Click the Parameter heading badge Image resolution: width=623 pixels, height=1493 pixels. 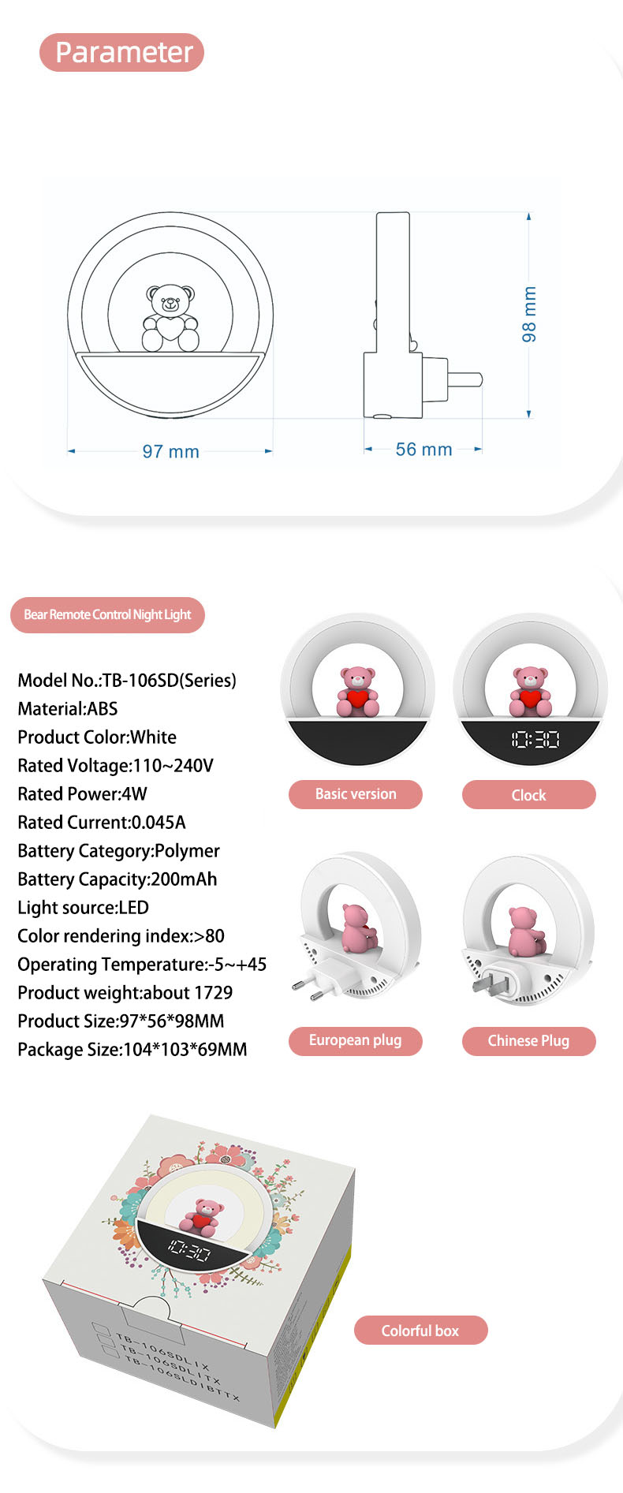point(121,52)
